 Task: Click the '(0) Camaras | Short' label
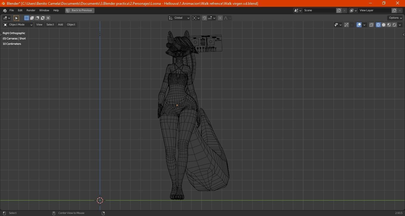tap(14, 39)
